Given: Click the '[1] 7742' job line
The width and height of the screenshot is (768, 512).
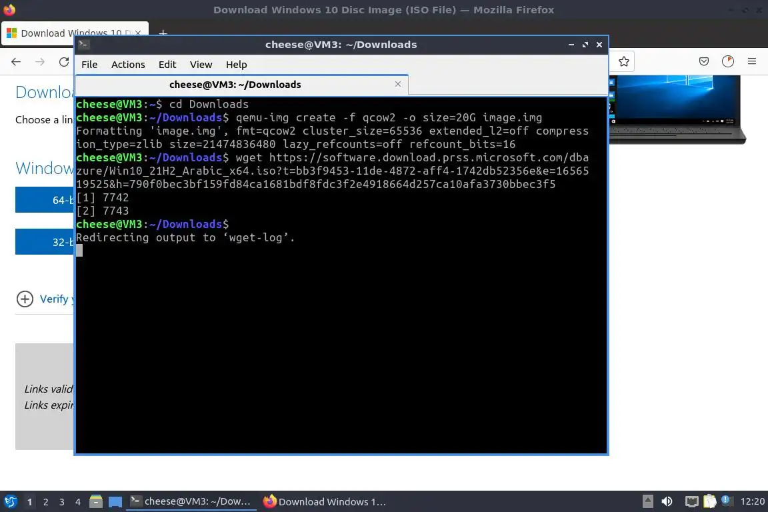Looking at the screenshot, I should [x=103, y=197].
